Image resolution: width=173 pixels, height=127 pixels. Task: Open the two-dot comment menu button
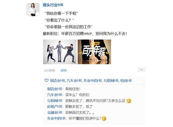point(141,70)
